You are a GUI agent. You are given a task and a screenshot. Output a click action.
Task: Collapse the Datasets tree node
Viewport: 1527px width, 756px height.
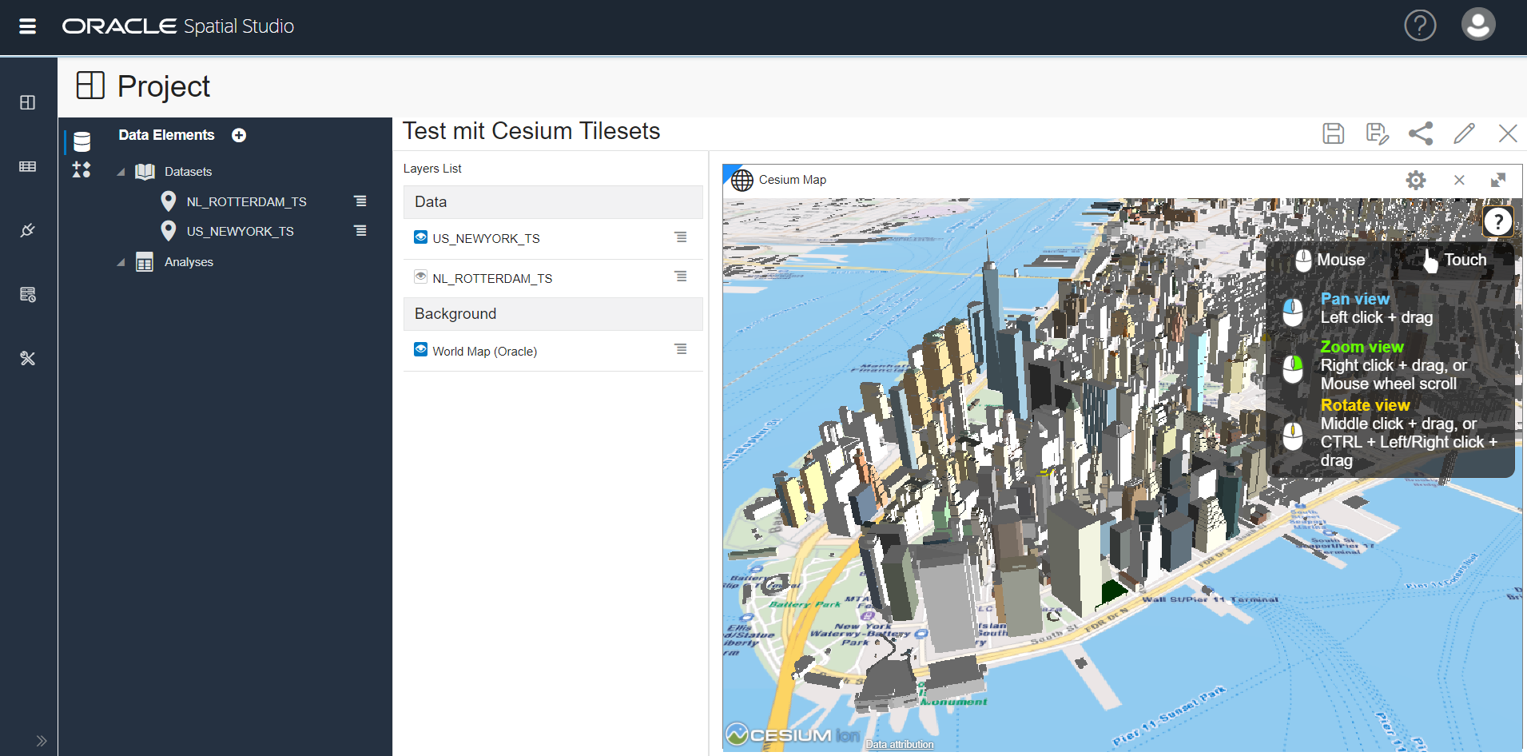[x=121, y=171]
